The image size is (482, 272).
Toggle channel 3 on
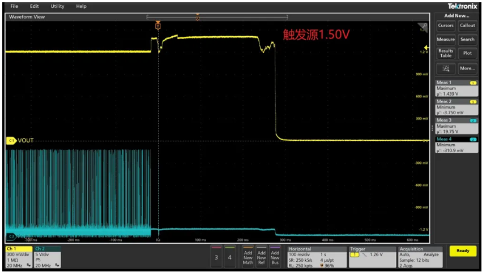coord(216,257)
